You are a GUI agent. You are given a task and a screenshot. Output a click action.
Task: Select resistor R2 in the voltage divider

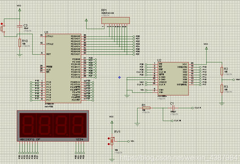222,71
